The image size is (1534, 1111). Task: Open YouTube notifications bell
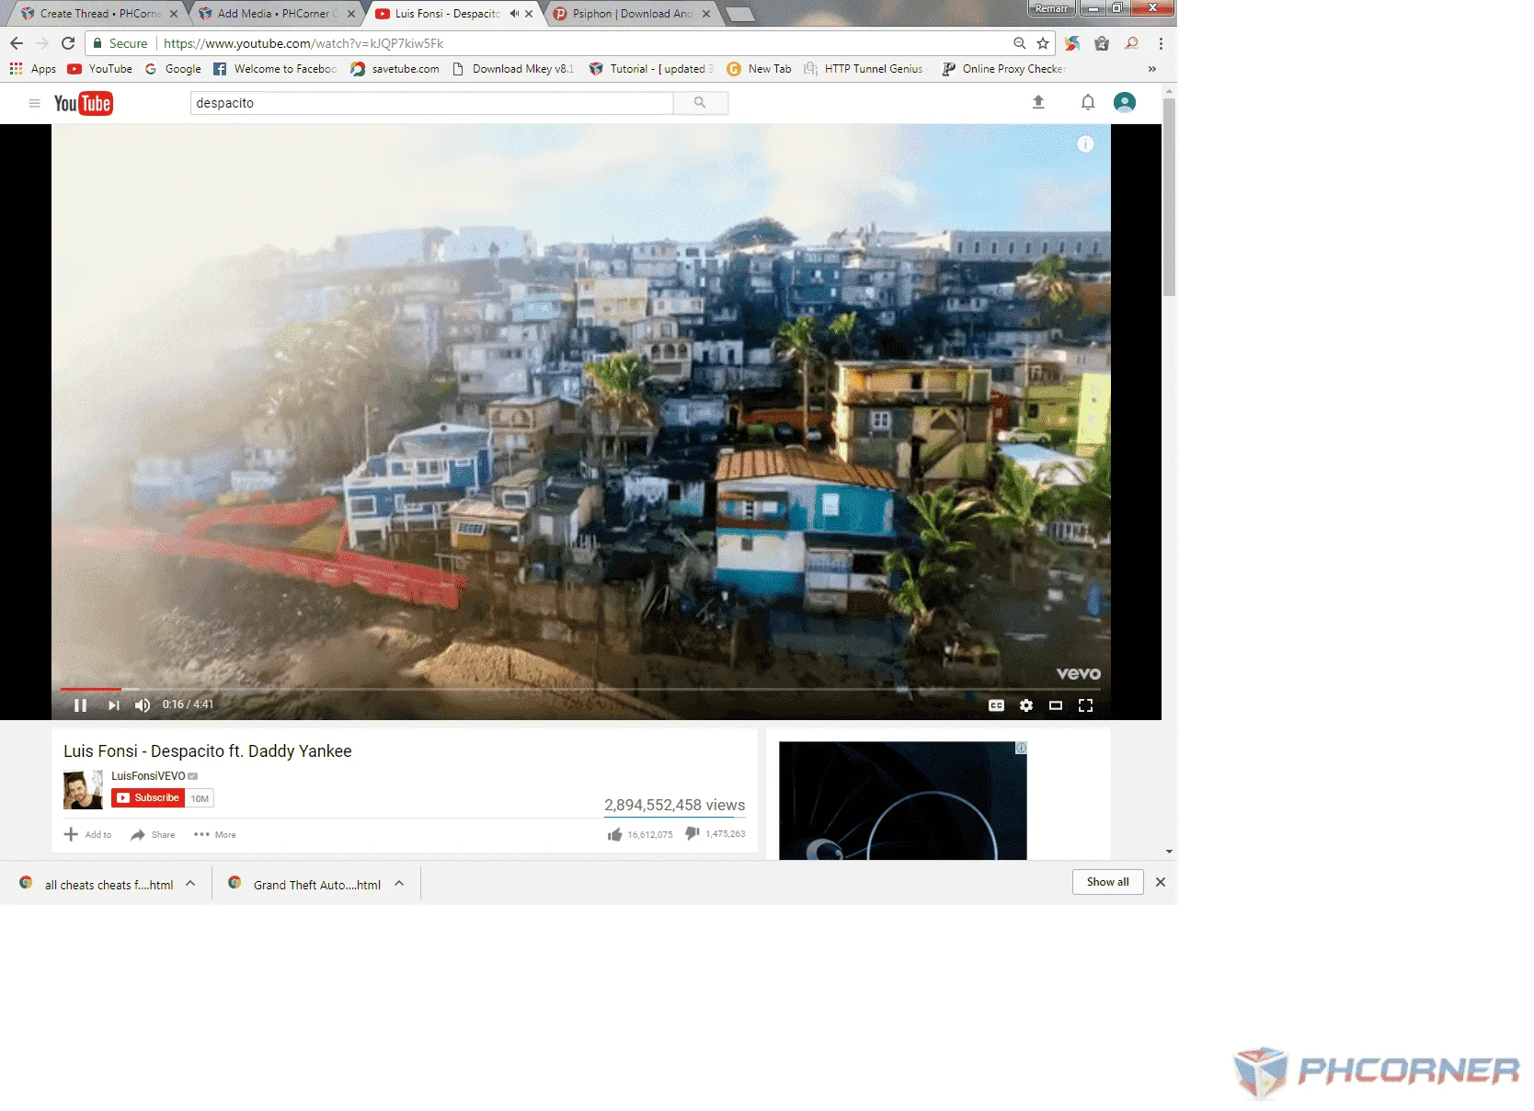[1088, 102]
